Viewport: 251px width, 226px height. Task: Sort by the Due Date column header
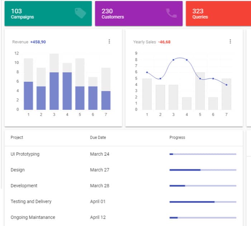point(98,137)
